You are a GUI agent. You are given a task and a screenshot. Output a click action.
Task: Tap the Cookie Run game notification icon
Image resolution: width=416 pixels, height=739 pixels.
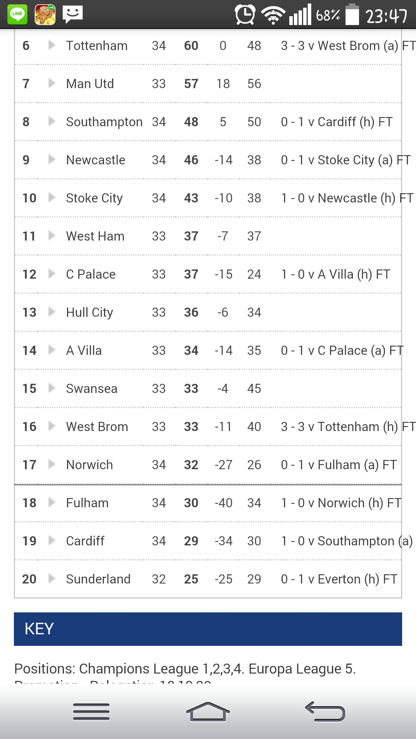click(45, 15)
